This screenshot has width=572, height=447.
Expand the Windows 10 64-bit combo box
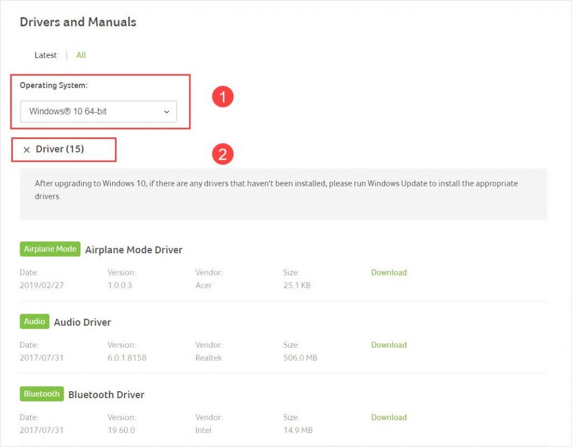click(x=98, y=112)
